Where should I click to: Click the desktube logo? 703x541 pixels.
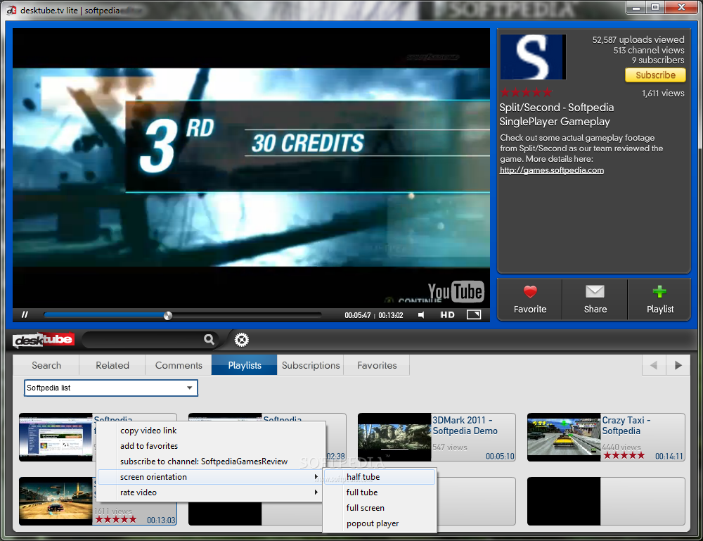pos(44,340)
